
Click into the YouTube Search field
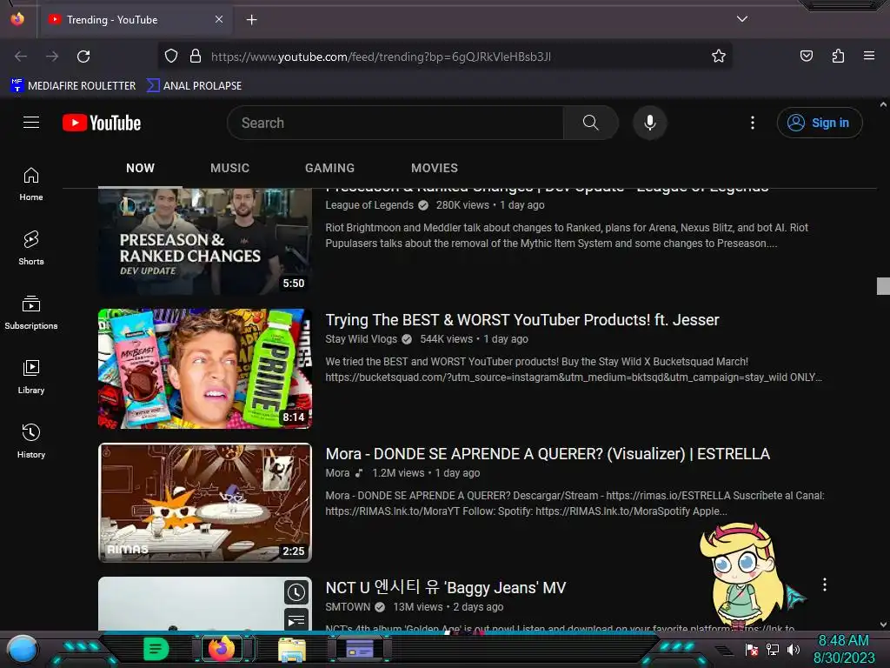coord(395,123)
